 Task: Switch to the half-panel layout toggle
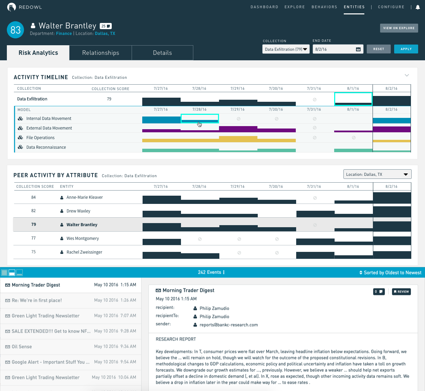click(12, 273)
